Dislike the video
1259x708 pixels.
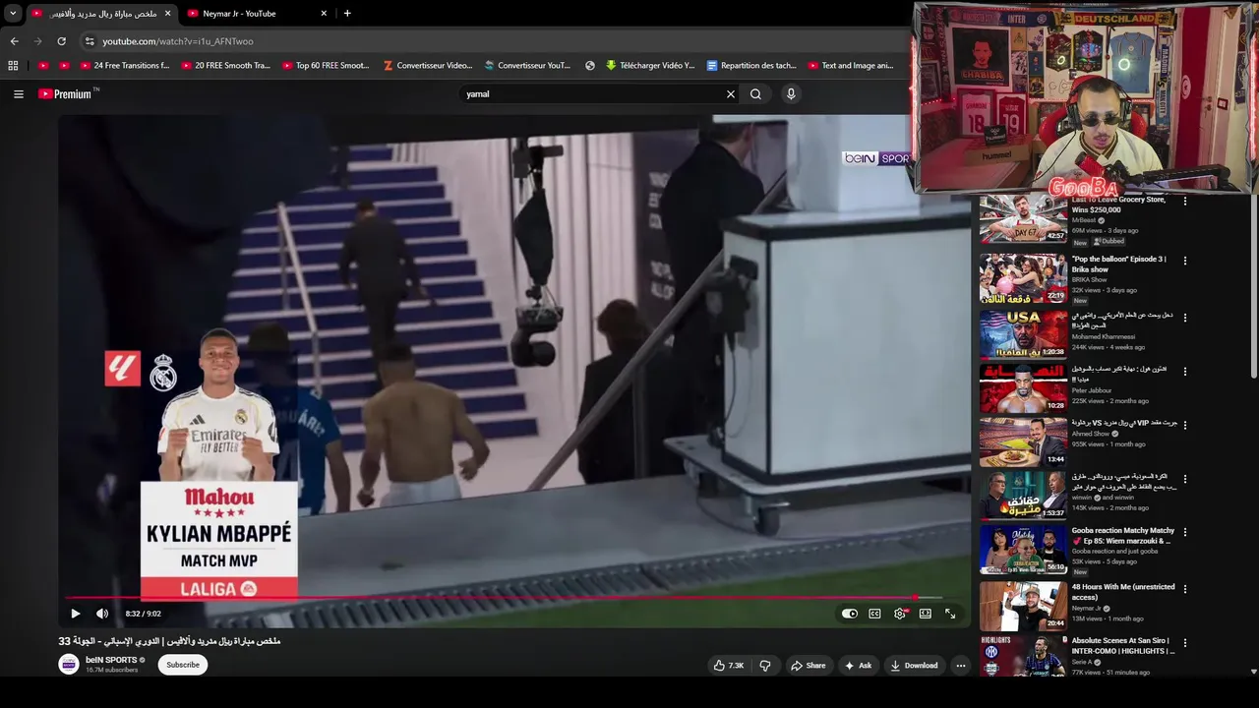[765, 666]
